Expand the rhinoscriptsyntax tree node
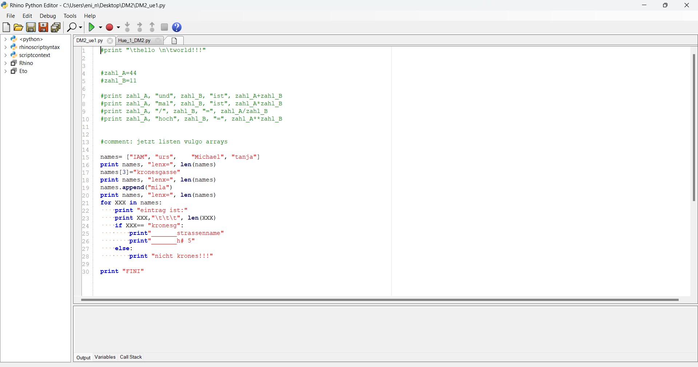This screenshot has height=367, width=698. point(5,47)
